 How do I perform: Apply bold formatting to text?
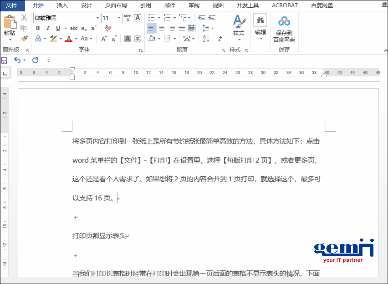[x=38, y=28]
